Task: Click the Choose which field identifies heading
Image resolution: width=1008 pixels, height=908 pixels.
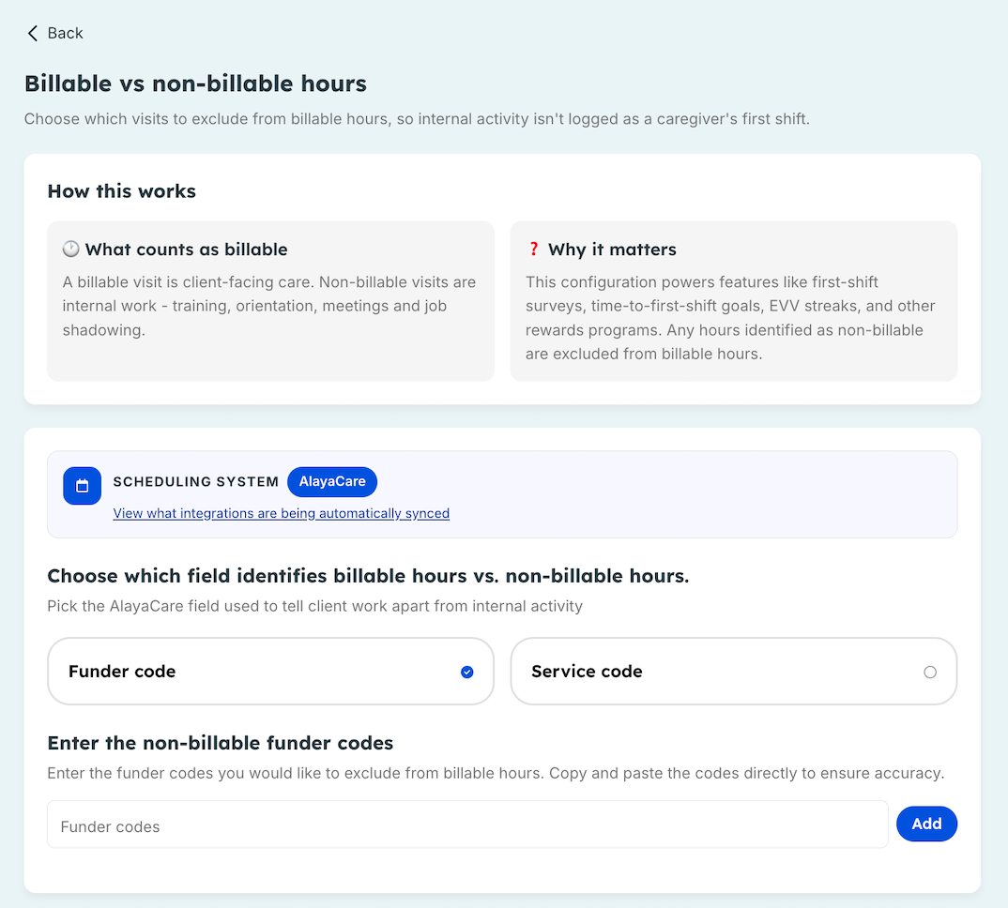Action: [x=368, y=577]
